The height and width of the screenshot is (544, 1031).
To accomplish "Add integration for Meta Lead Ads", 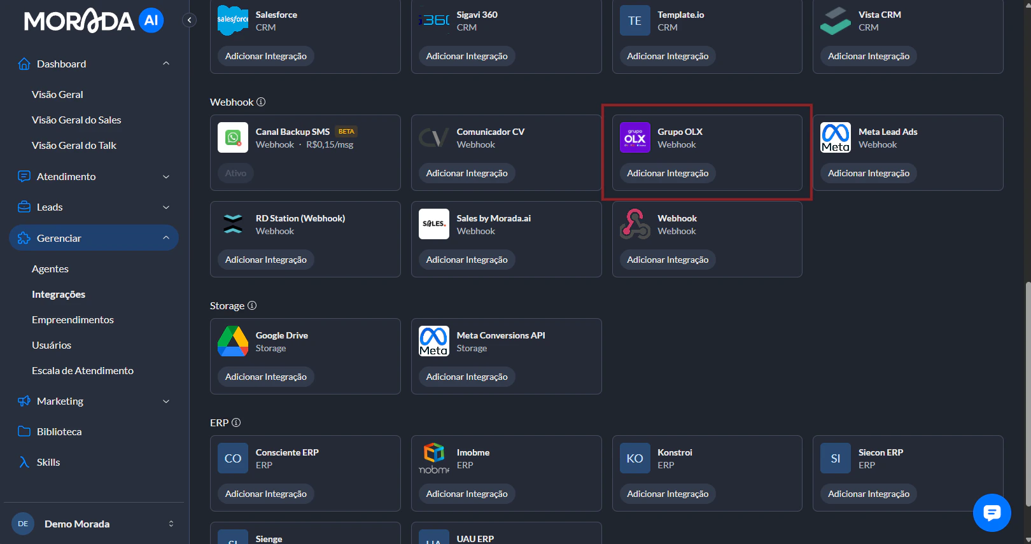I will (x=869, y=173).
